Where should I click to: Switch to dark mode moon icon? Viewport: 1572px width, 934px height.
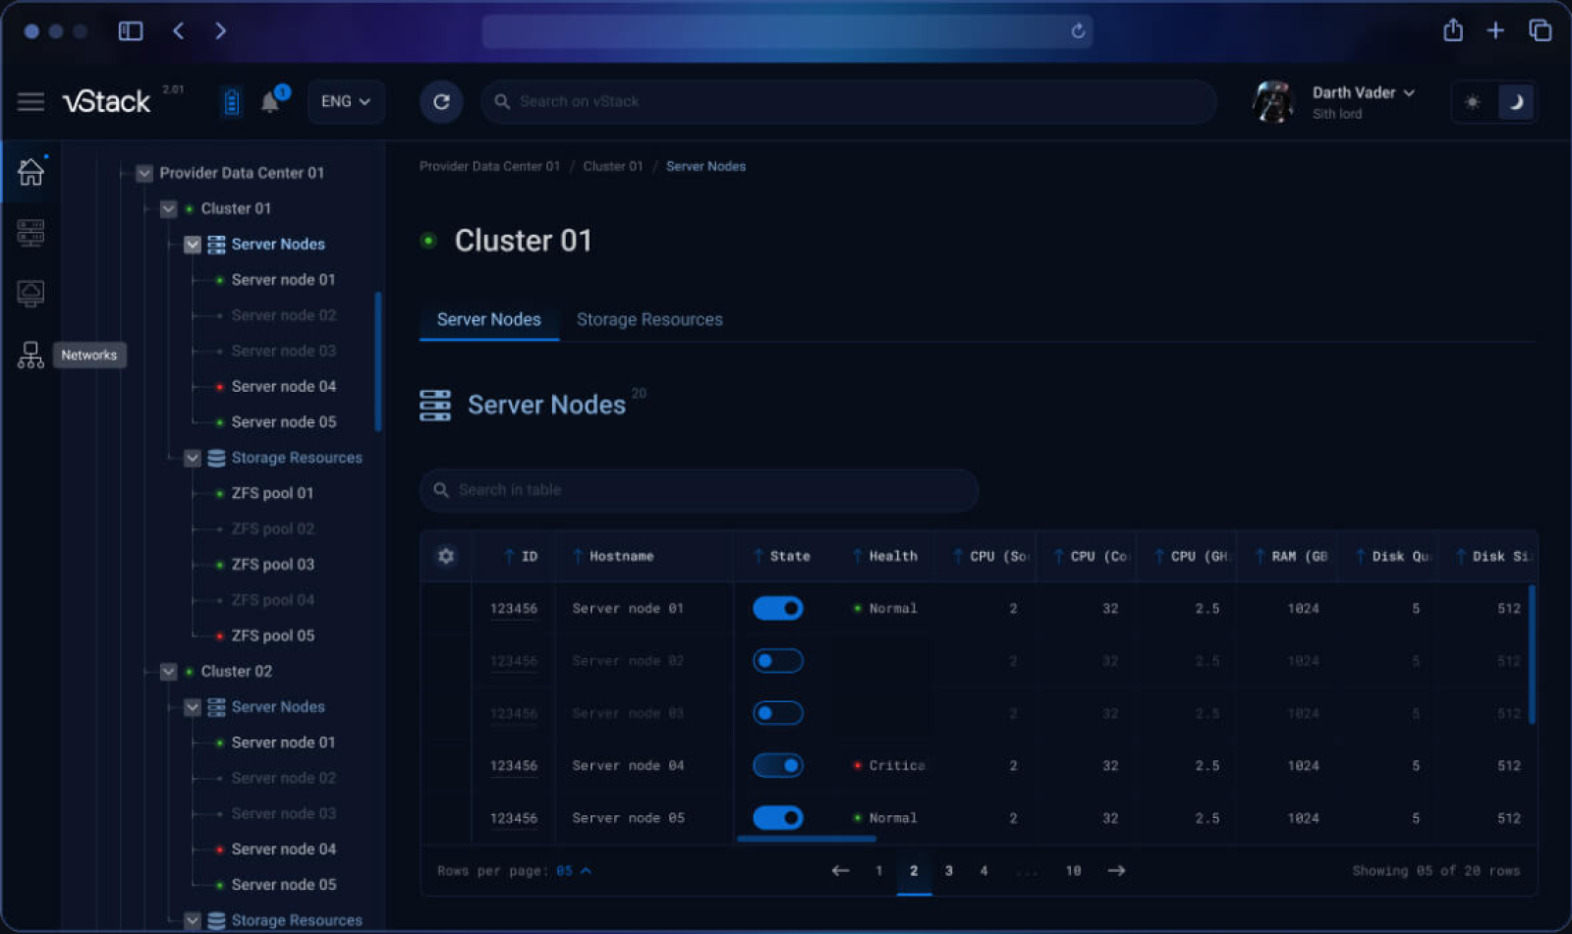tap(1515, 101)
